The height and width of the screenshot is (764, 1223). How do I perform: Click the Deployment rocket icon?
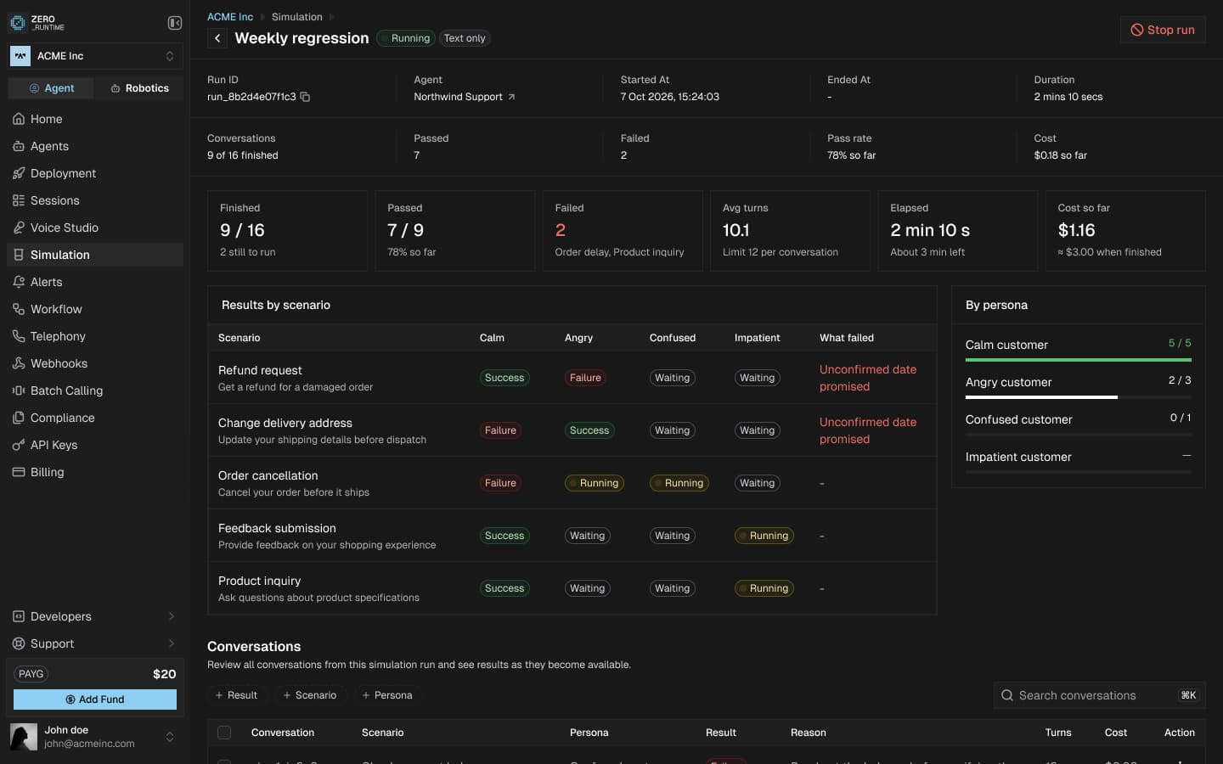(19, 173)
